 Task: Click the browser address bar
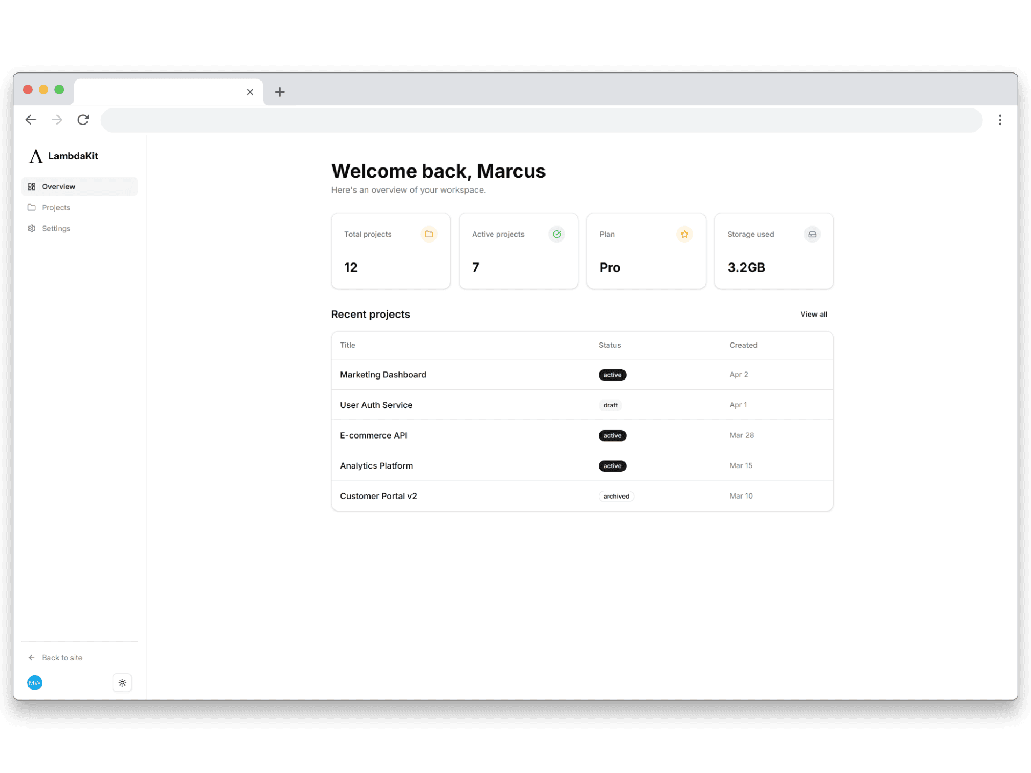(x=541, y=120)
